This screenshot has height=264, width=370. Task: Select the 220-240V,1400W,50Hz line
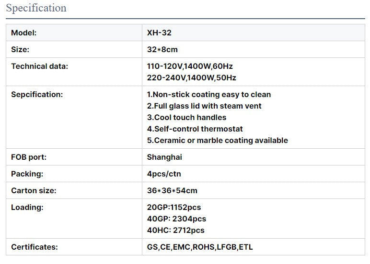[x=191, y=77]
